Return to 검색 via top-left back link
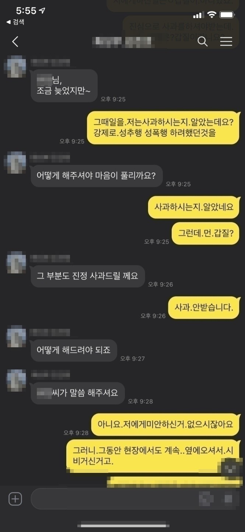 pyautogui.click(x=15, y=22)
